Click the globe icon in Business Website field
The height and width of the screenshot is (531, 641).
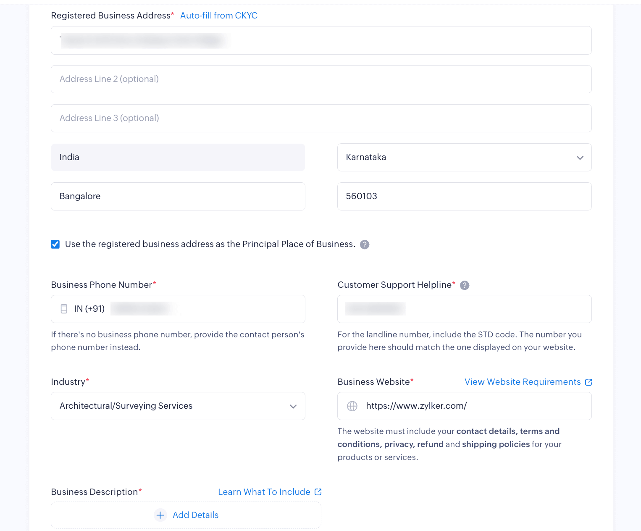(352, 406)
